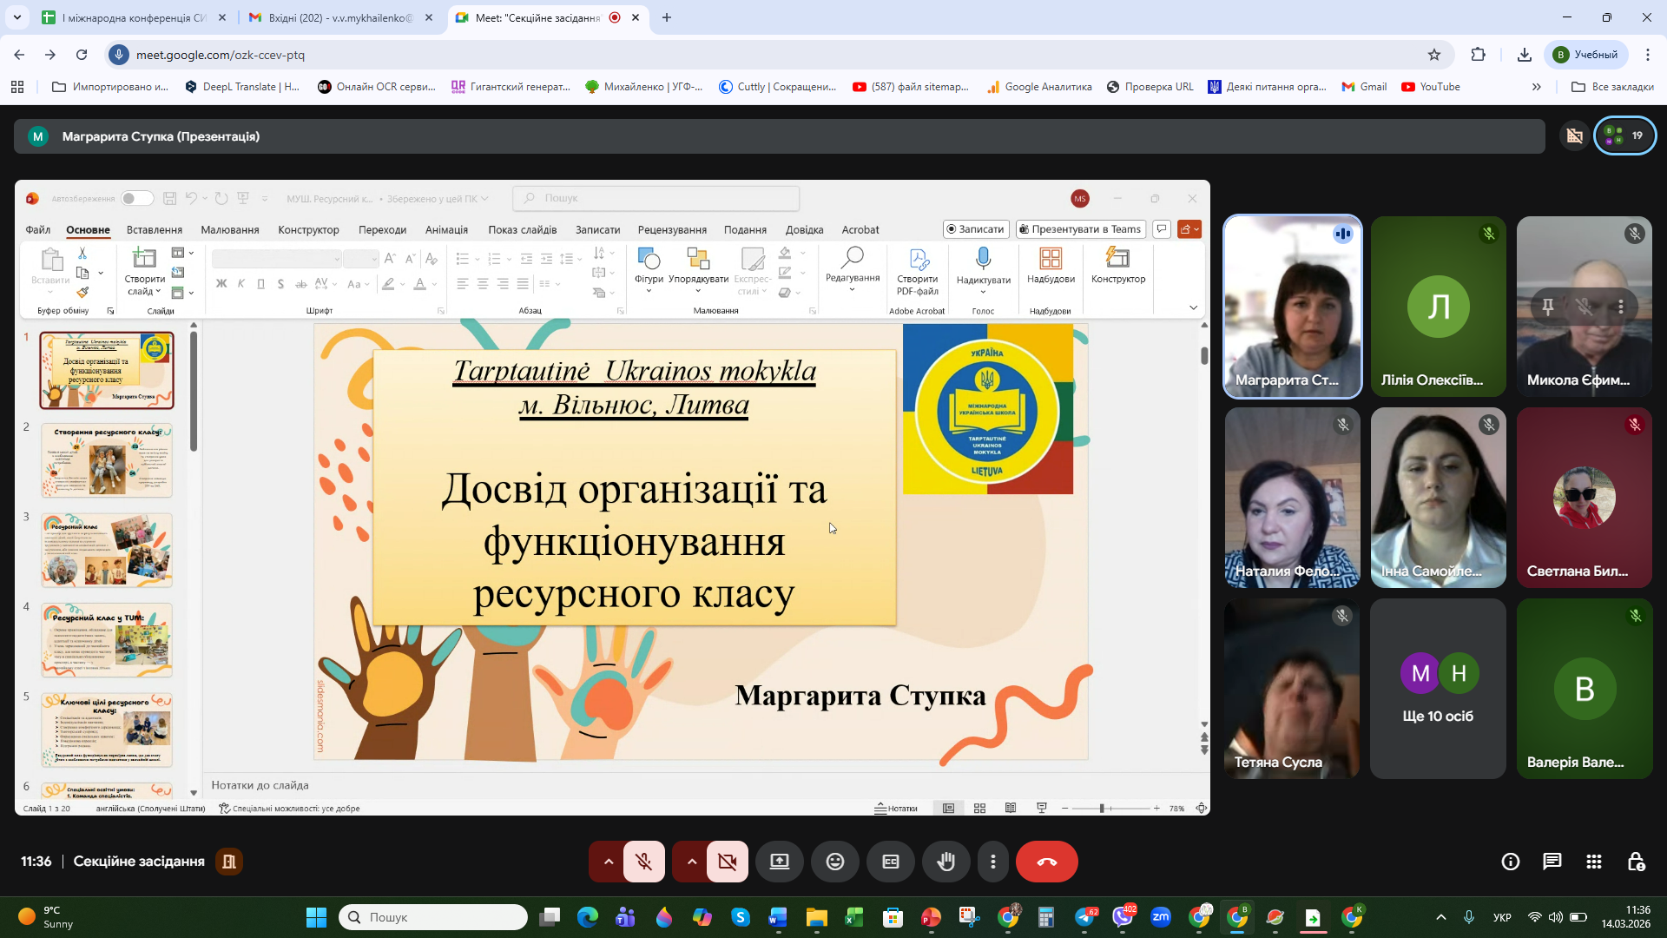Click the Презентувати в Teams button
1667x938 pixels.
(1079, 229)
